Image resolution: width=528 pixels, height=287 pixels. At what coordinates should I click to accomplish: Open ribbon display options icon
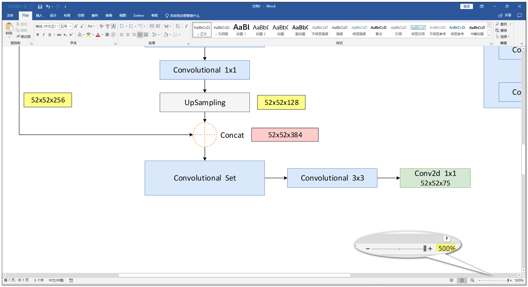[482, 6]
